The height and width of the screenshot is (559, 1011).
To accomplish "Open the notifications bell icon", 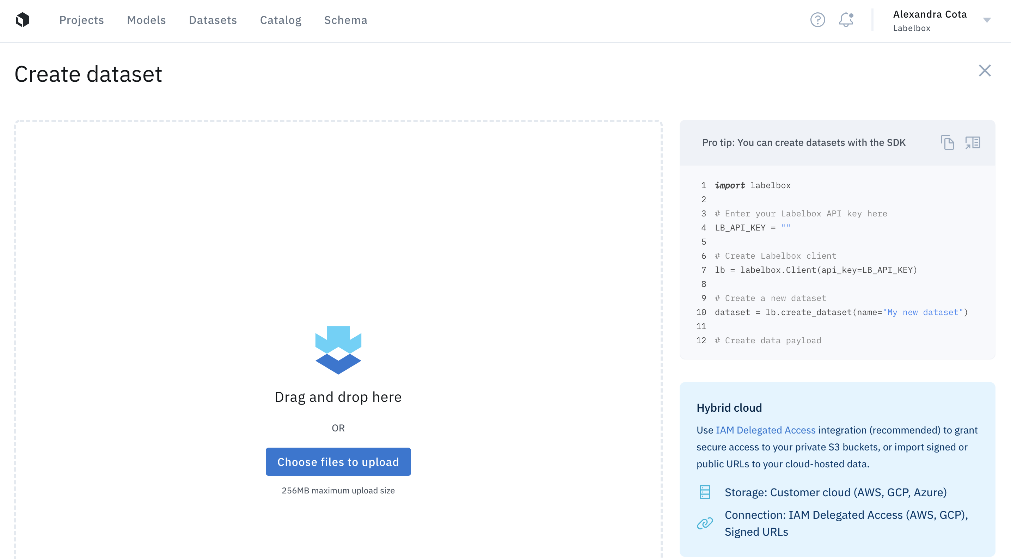I will (x=846, y=20).
